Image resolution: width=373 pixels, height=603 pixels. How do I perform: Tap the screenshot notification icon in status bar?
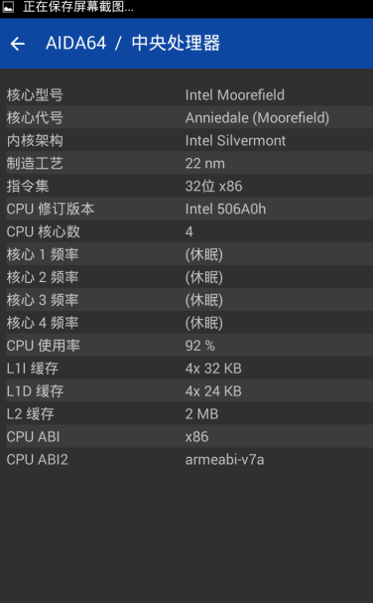(x=8, y=7)
